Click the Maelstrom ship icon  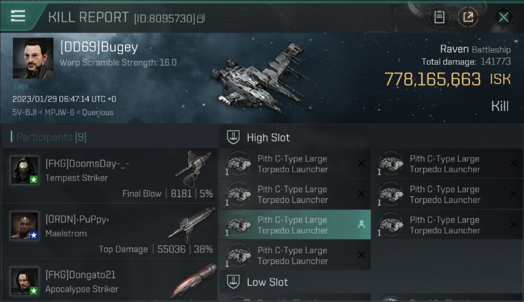(192, 224)
